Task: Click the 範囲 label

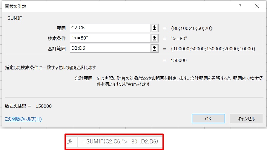Action: (x=61, y=28)
